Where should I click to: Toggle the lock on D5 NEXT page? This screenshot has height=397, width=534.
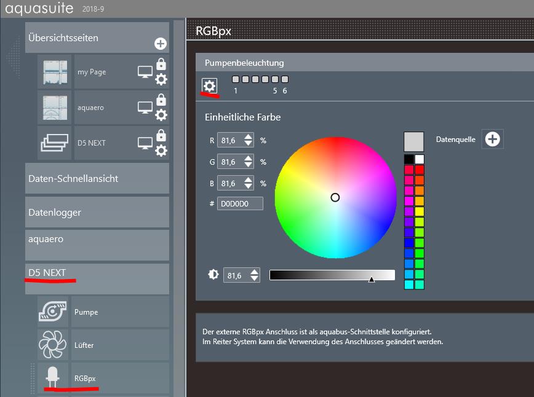161,135
